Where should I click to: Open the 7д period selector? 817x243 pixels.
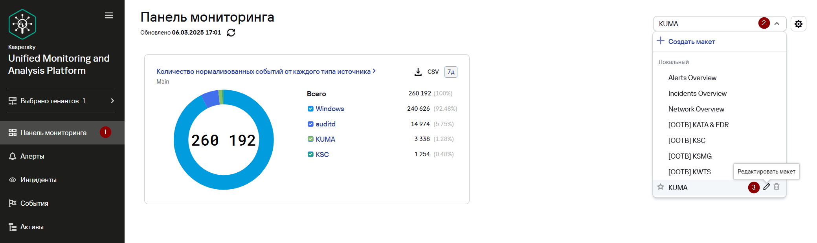451,72
